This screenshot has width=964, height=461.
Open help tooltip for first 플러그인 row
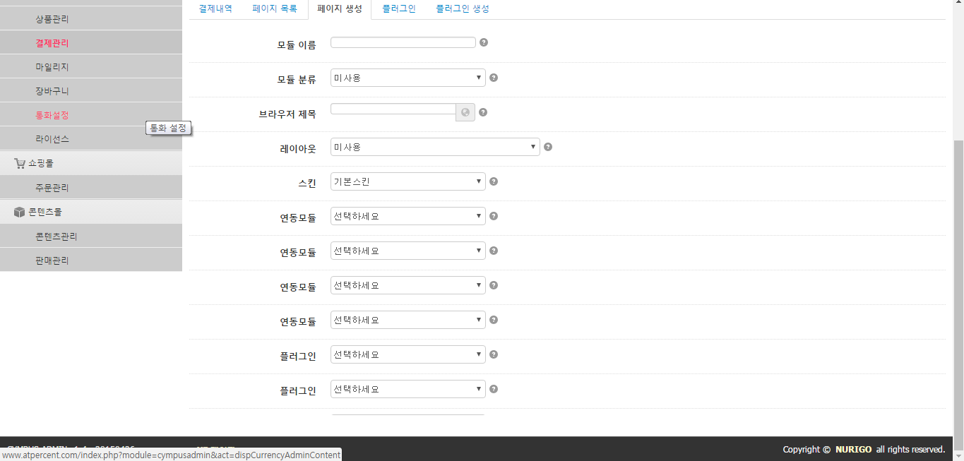[x=493, y=354]
